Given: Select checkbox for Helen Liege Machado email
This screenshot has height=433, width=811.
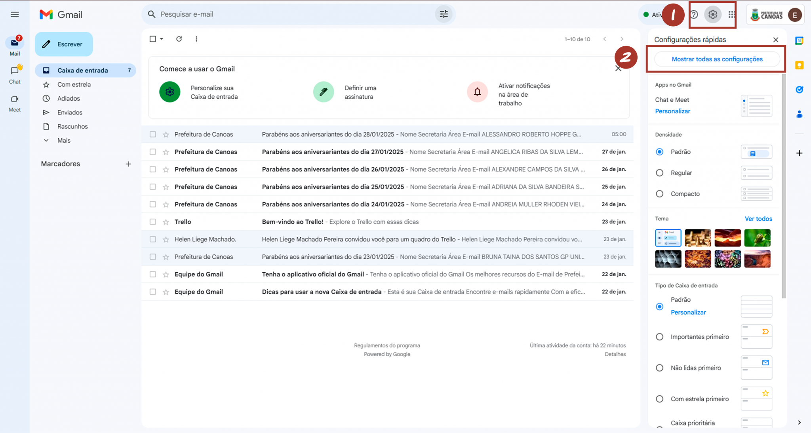Looking at the screenshot, I should click(x=153, y=239).
